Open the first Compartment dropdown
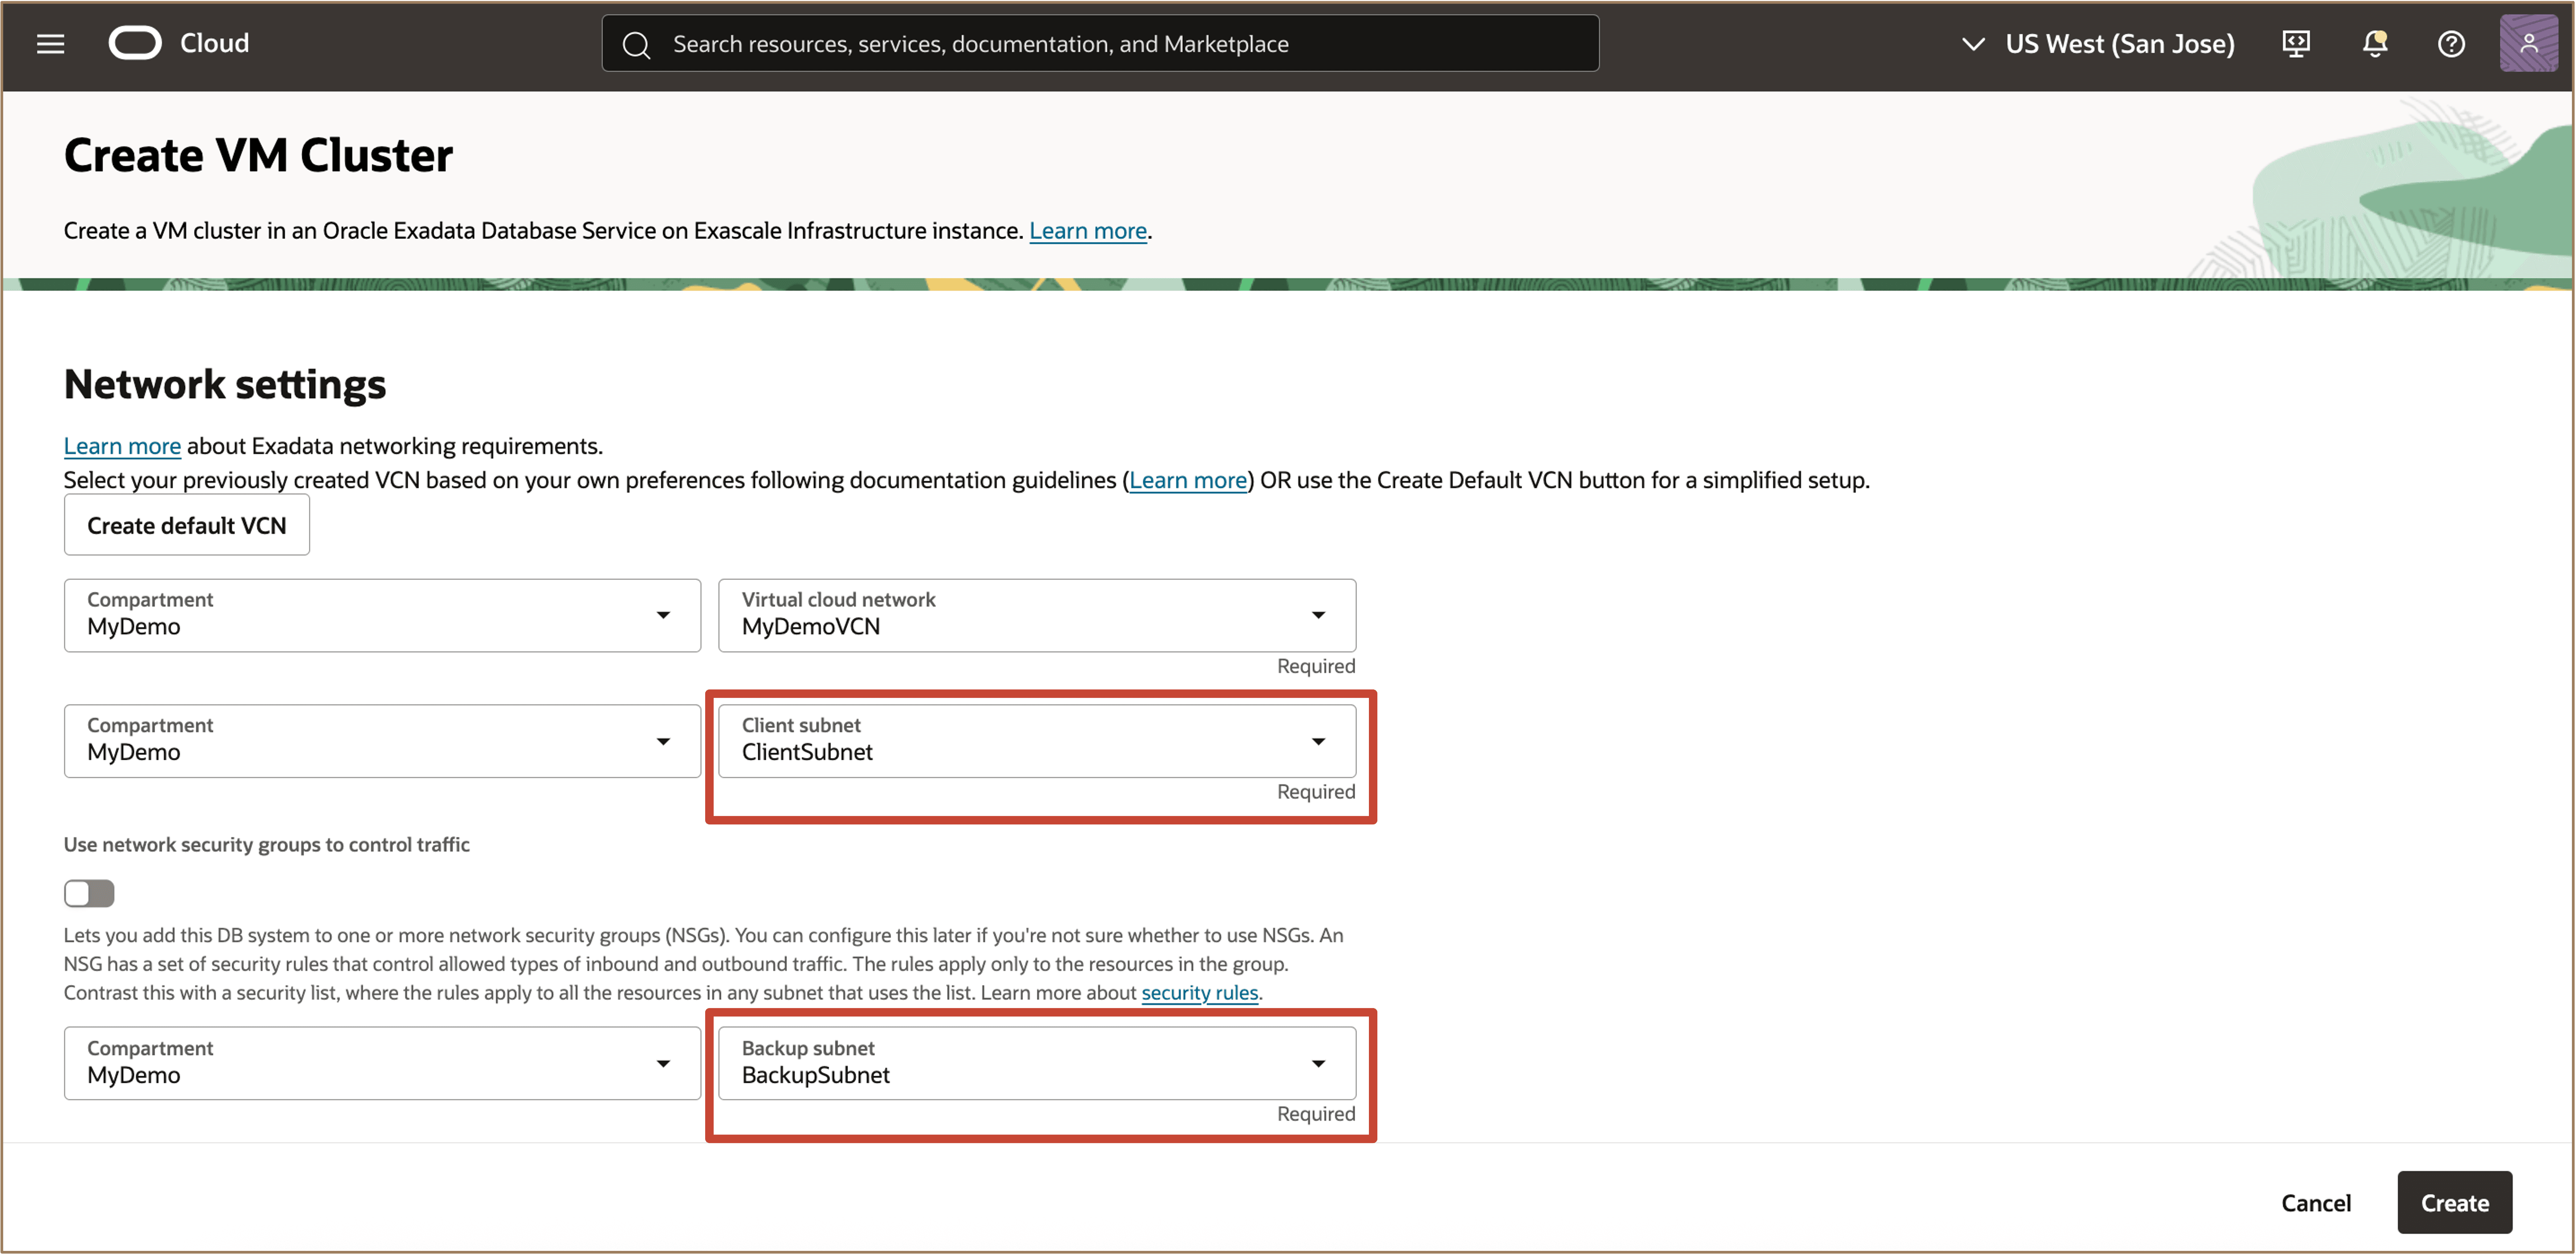Screen dimensions: 2576x1254 click(x=663, y=615)
